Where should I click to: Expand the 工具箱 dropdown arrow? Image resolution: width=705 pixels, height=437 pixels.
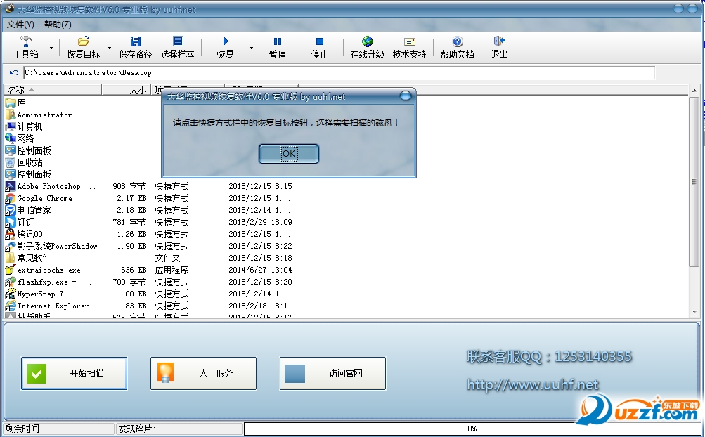(x=52, y=48)
